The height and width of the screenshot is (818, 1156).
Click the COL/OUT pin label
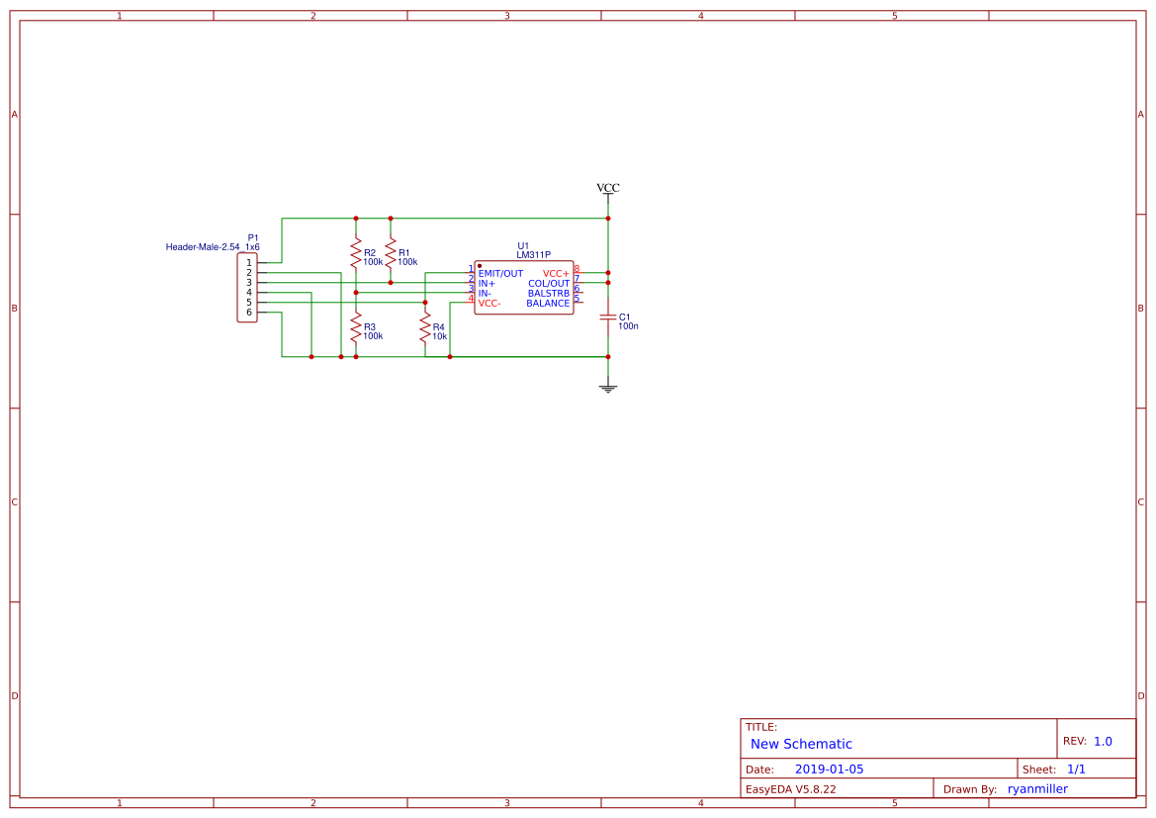[549, 283]
